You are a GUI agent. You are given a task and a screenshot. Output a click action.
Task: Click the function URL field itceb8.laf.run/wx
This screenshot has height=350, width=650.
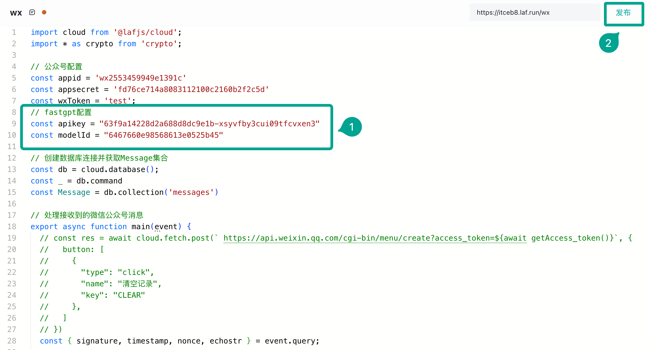tap(534, 13)
